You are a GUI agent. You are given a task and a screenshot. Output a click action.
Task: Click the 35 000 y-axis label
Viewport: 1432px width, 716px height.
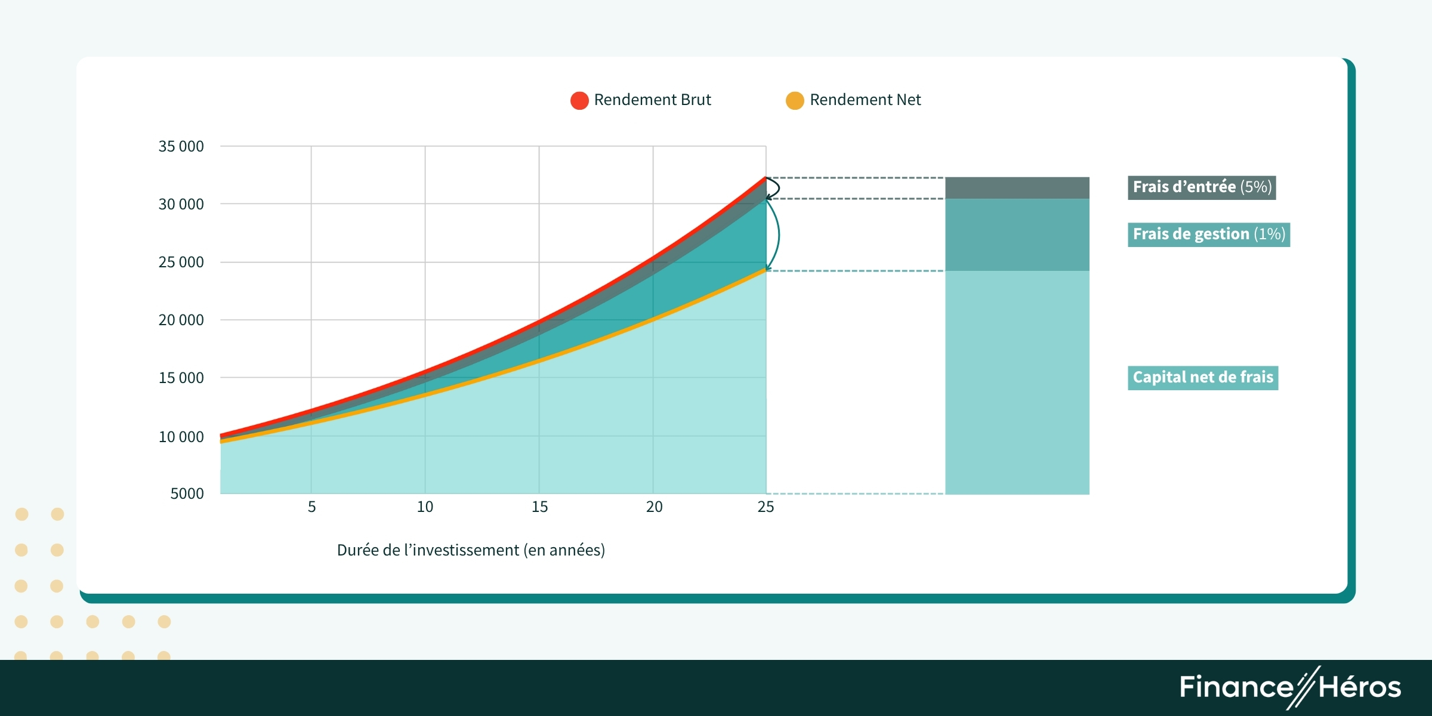tap(181, 146)
